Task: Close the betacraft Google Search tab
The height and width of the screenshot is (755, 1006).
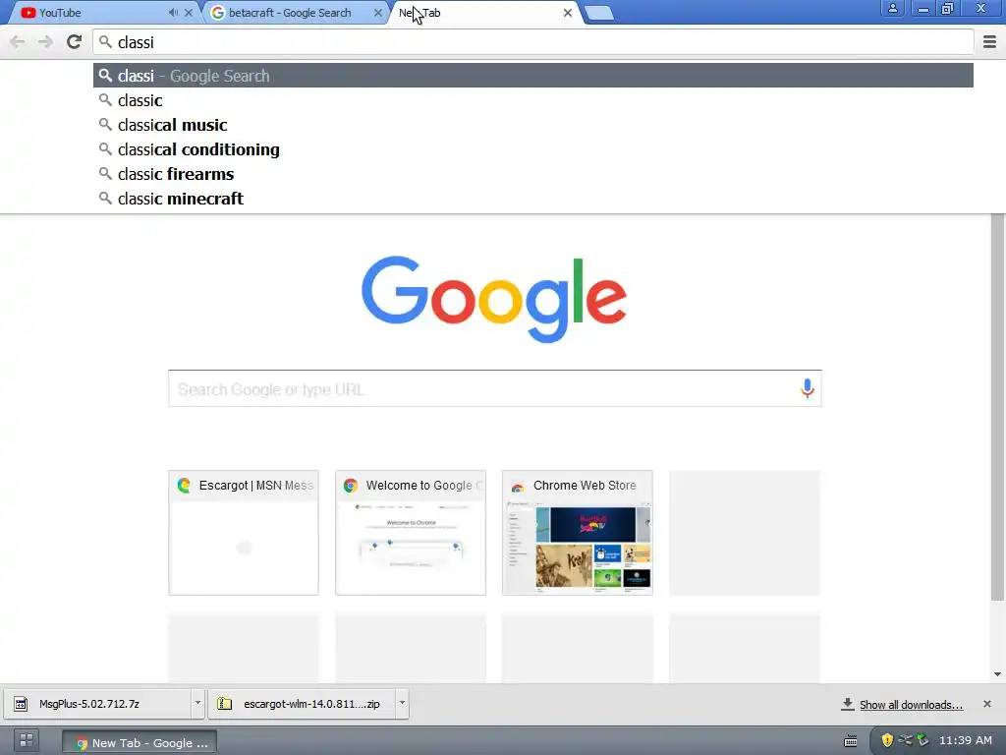Action: pyautogui.click(x=378, y=13)
